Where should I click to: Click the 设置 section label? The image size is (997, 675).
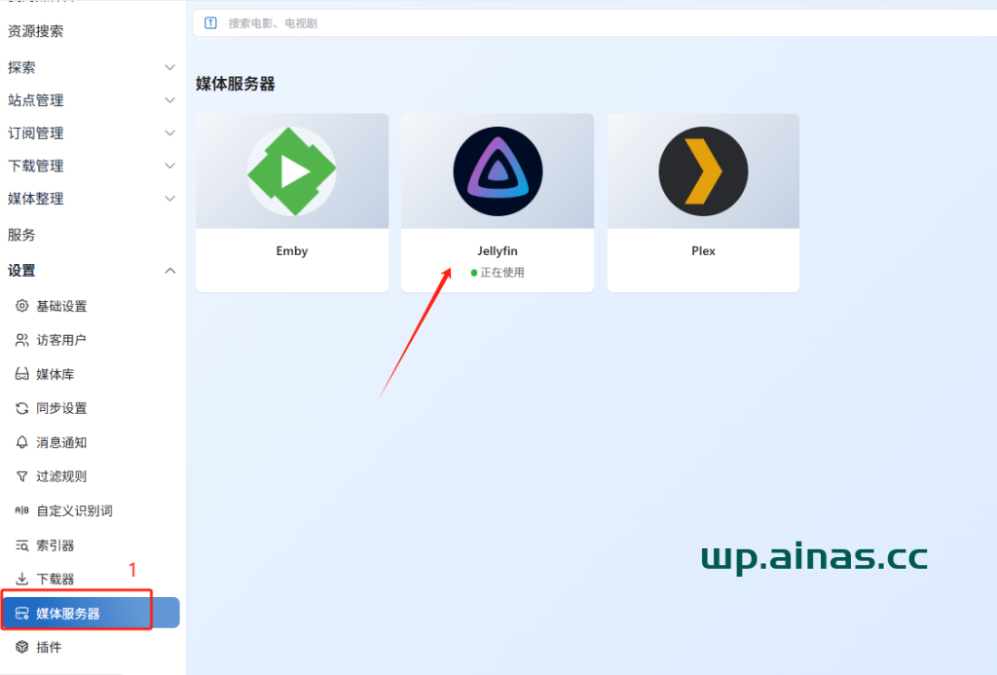[x=21, y=271]
